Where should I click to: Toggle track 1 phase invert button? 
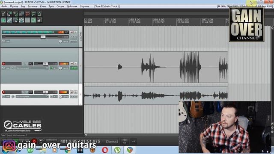click(x=13, y=68)
